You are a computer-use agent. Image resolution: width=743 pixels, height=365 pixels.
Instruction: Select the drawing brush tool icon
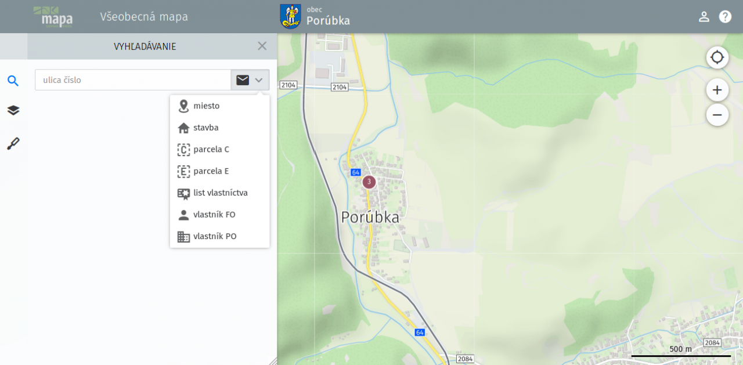pos(13,143)
